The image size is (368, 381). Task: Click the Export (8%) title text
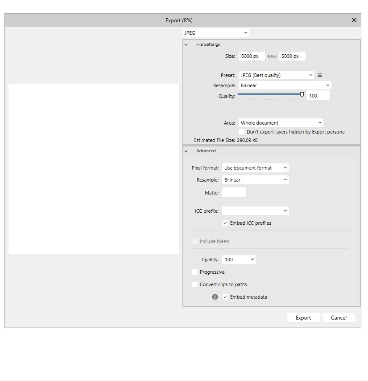point(179,20)
